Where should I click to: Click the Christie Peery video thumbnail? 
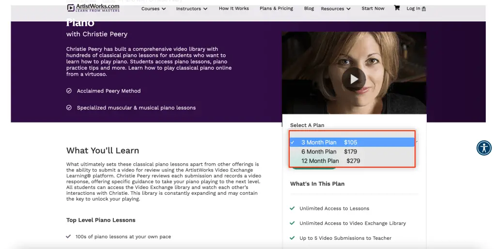(354, 73)
